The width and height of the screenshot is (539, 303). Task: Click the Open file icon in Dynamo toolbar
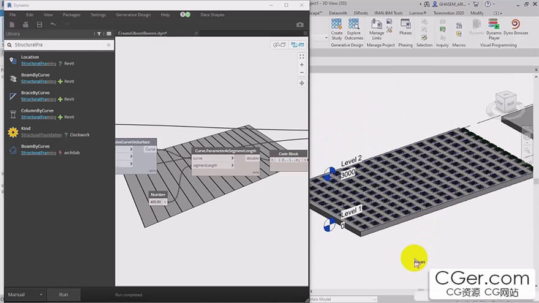click(26, 24)
